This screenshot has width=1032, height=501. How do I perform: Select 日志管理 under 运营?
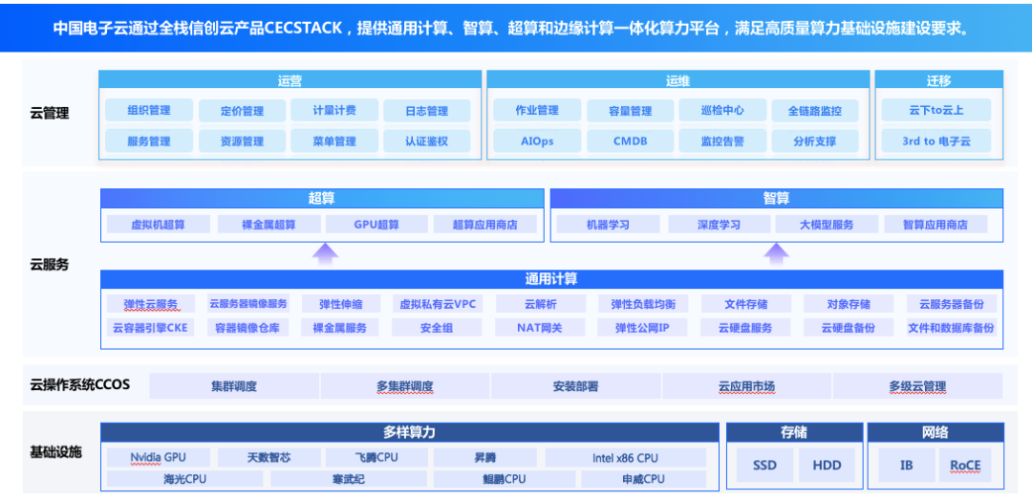tap(426, 111)
